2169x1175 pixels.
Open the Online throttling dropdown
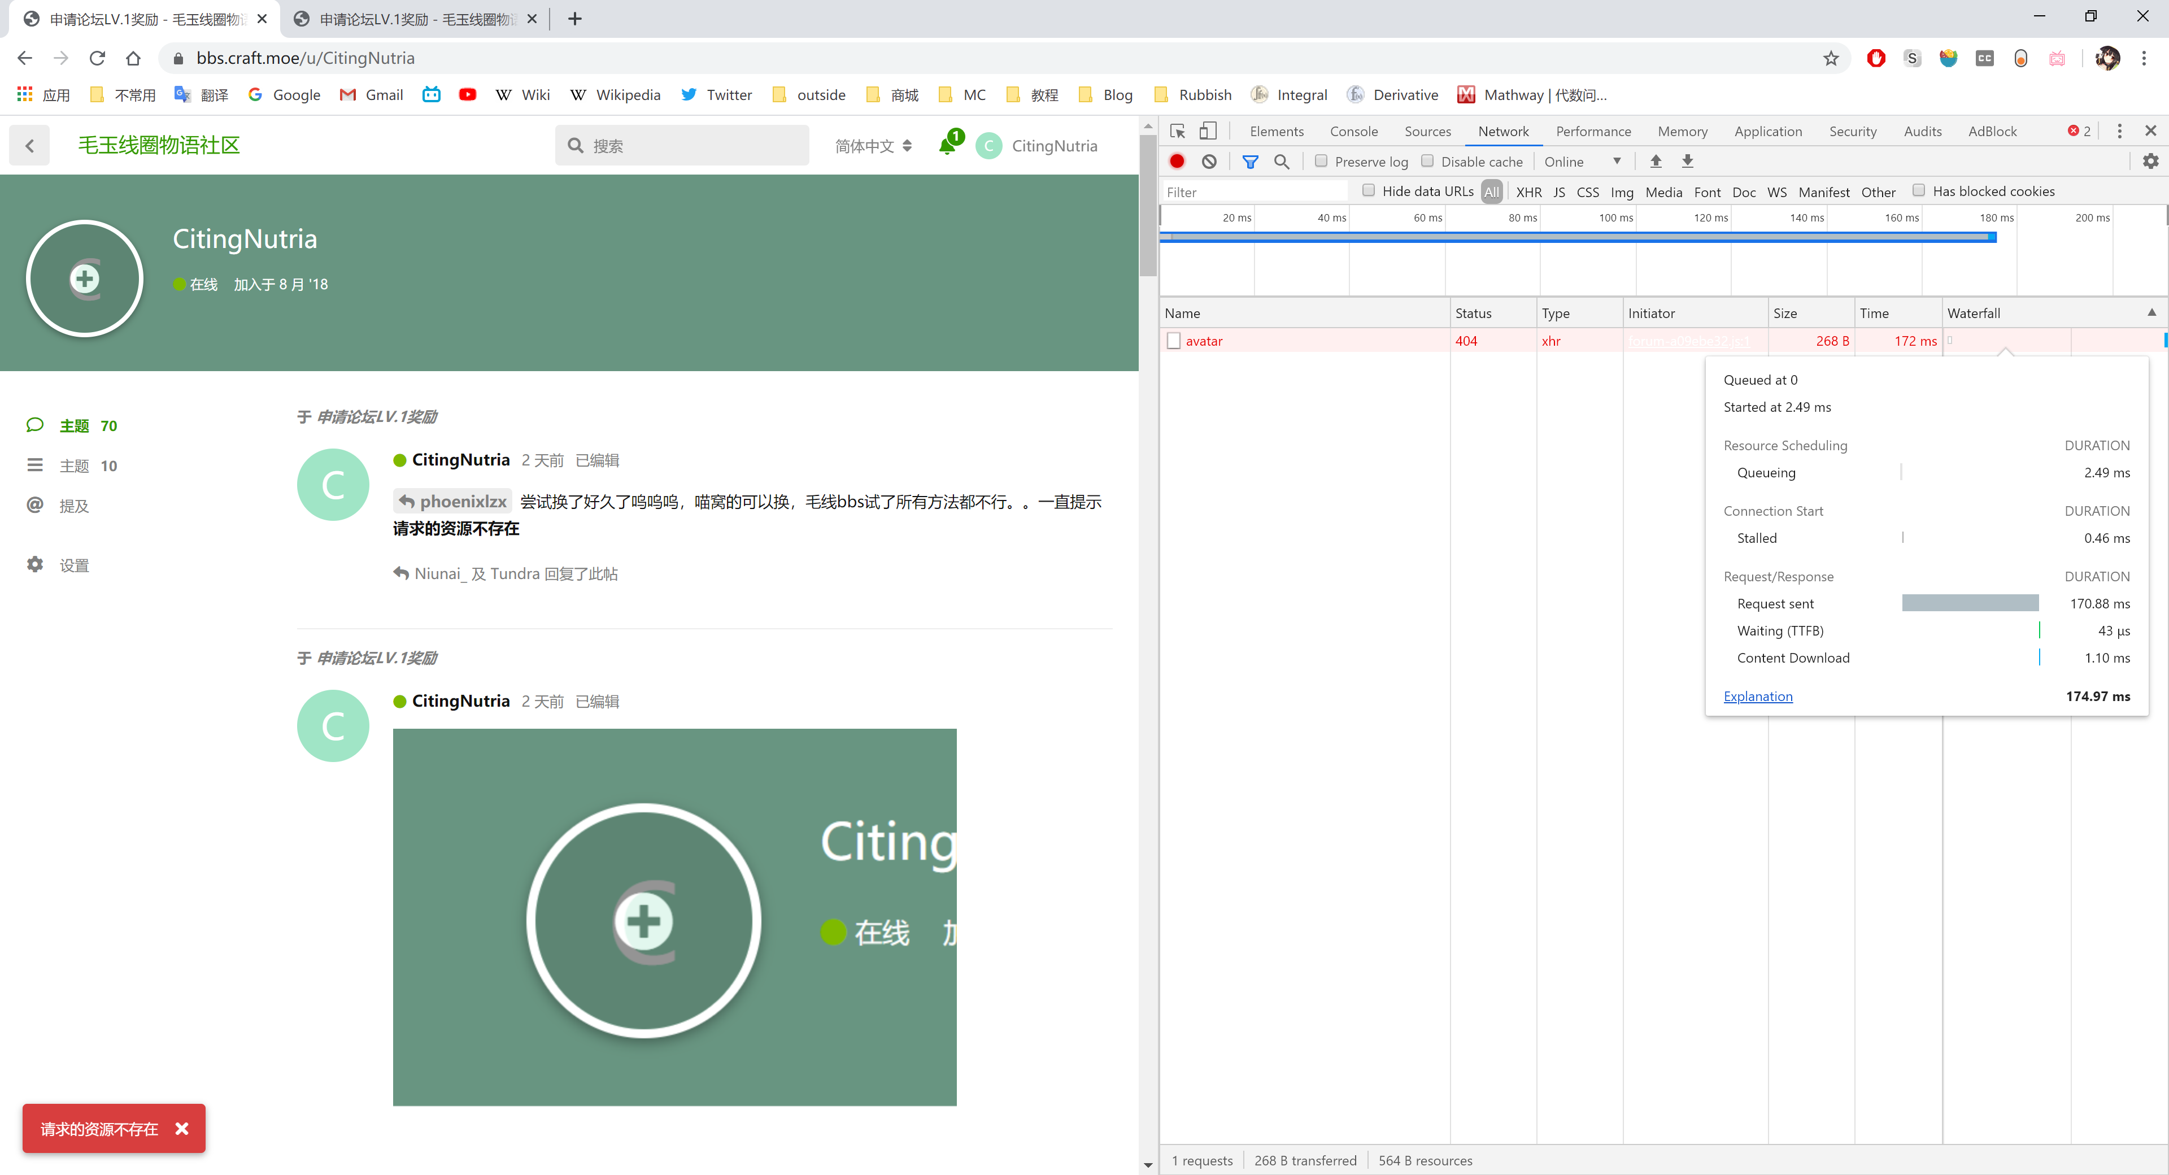pyautogui.click(x=1582, y=161)
